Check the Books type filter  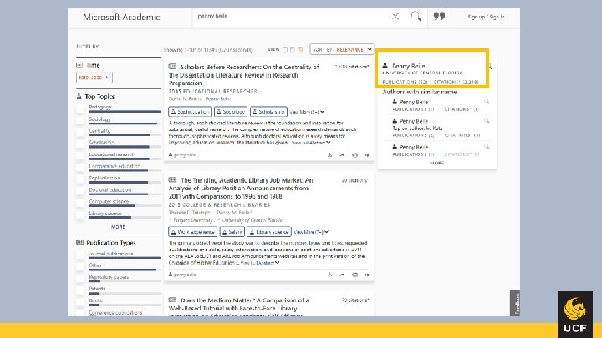pos(80,301)
